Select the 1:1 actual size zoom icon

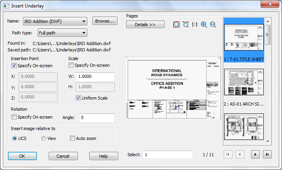194,25
